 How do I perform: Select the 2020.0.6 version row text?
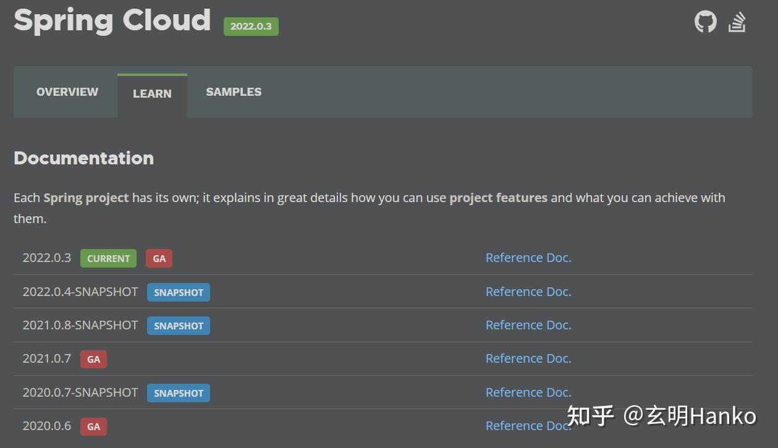click(46, 426)
